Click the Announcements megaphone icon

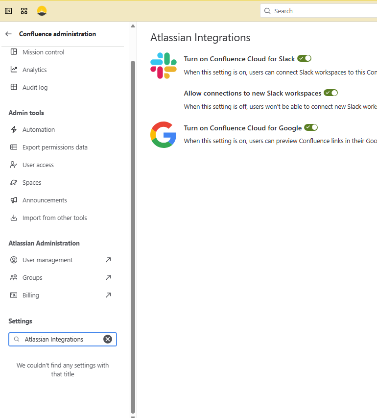coord(14,200)
